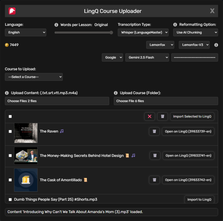This screenshot has width=223, height=221.
Task: Click info icon next to Lemonfox-V3 dropdown
Action: [216, 45]
